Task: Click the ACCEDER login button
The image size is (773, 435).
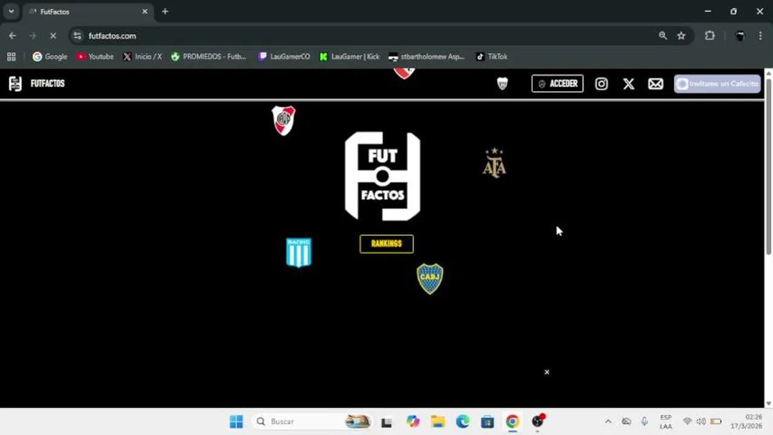Action: (x=557, y=83)
